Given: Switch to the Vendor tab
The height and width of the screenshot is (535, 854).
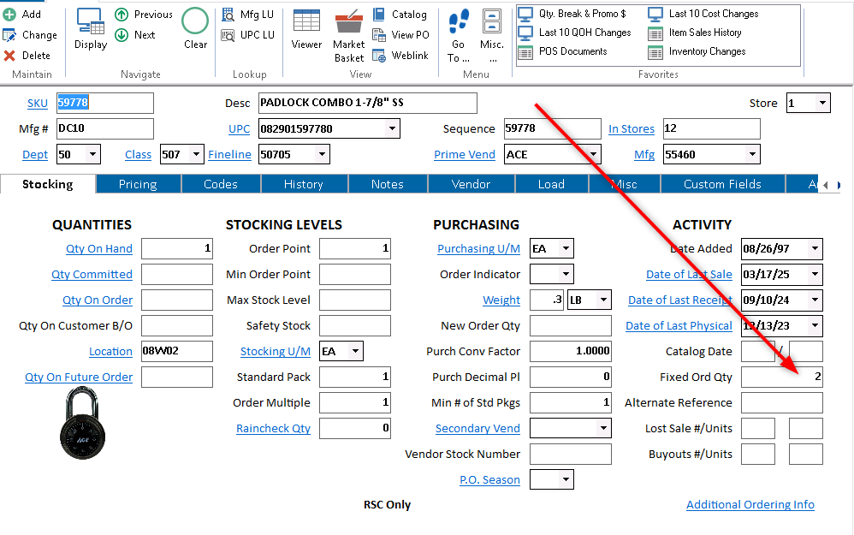Looking at the screenshot, I should click(x=471, y=184).
